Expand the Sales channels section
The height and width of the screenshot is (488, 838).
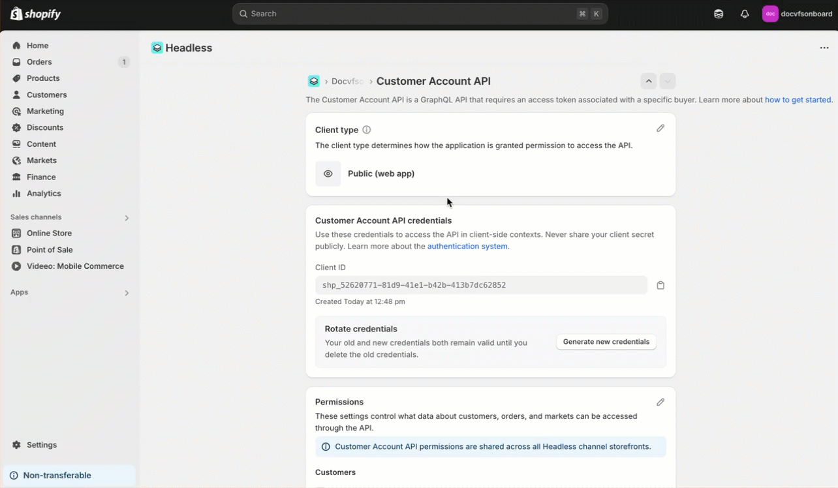pyautogui.click(x=127, y=218)
